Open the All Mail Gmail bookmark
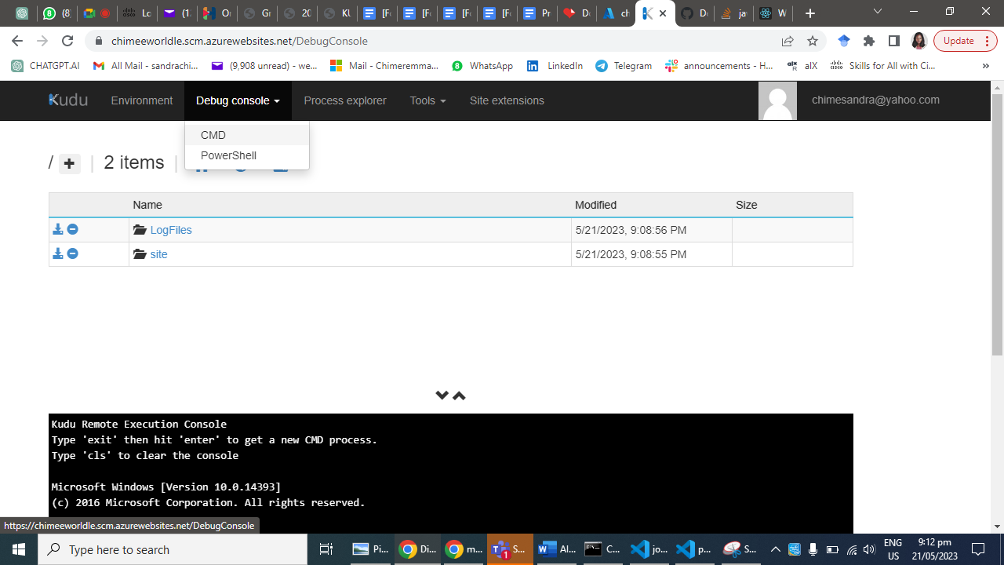Screen dimensions: 1004x565 [x=146, y=66]
